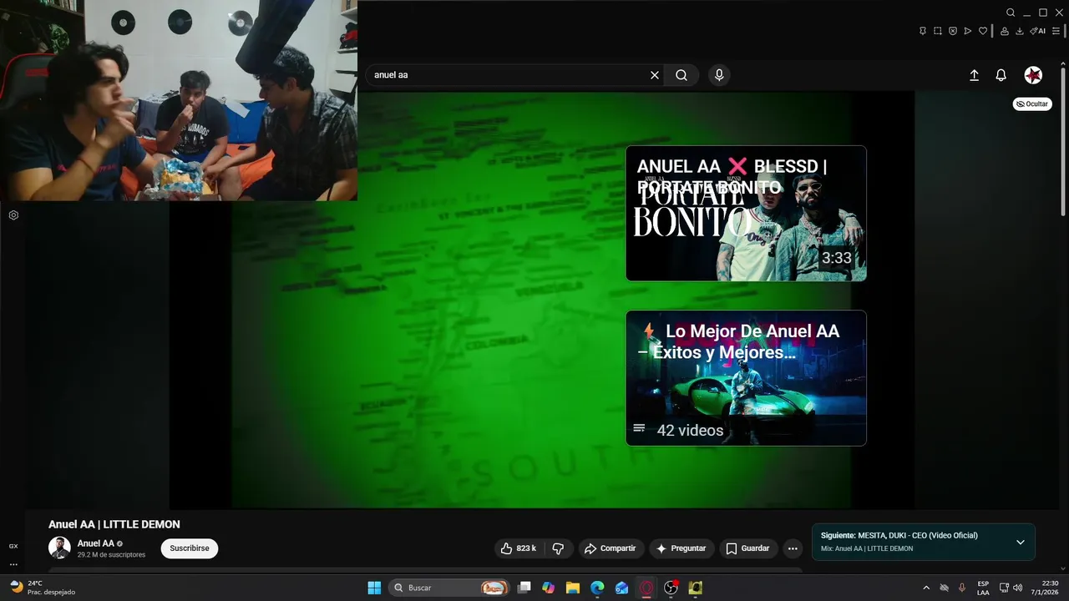Open the browser snapshot capture tool
This screenshot has width=1069, height=601.
(x=938, y=31)
